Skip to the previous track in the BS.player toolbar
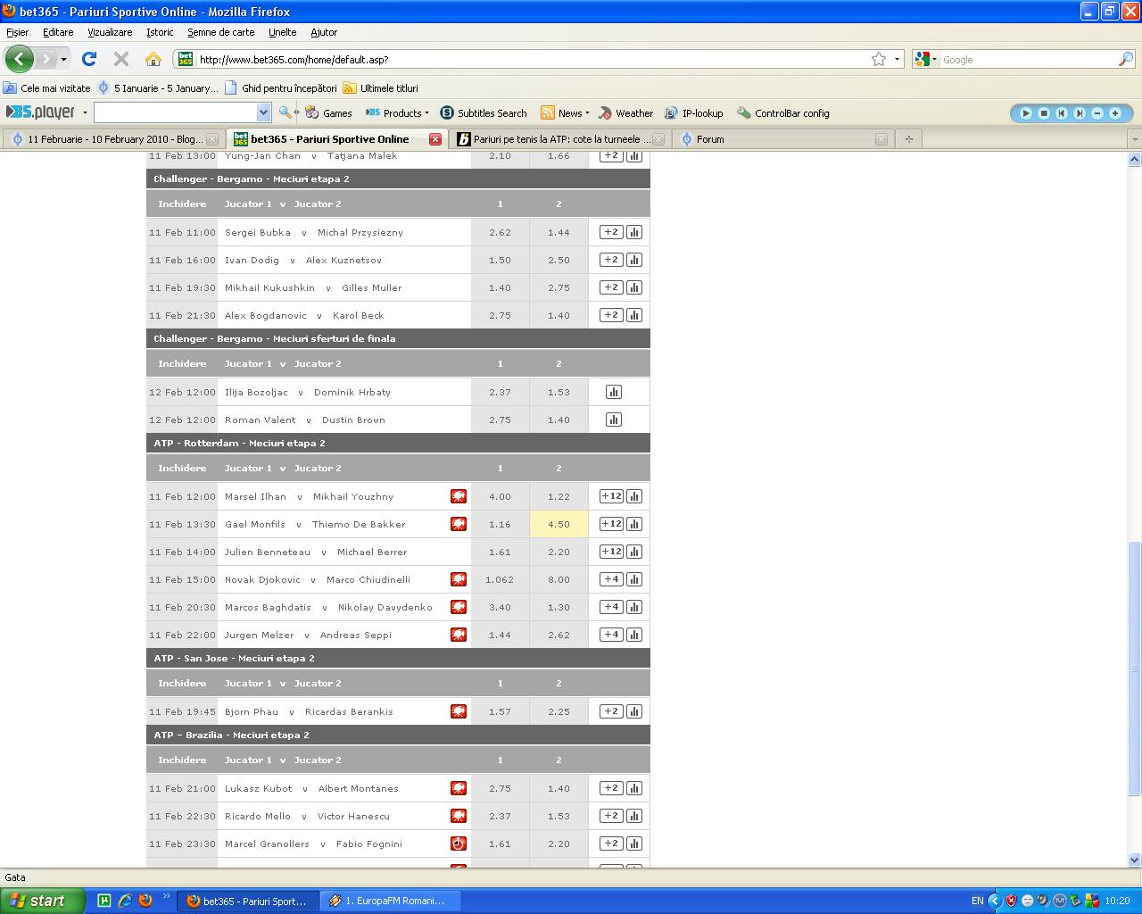 click(1062, 113)
